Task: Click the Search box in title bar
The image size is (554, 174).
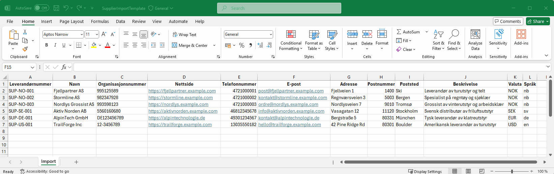Action: [x=279, y=8]
